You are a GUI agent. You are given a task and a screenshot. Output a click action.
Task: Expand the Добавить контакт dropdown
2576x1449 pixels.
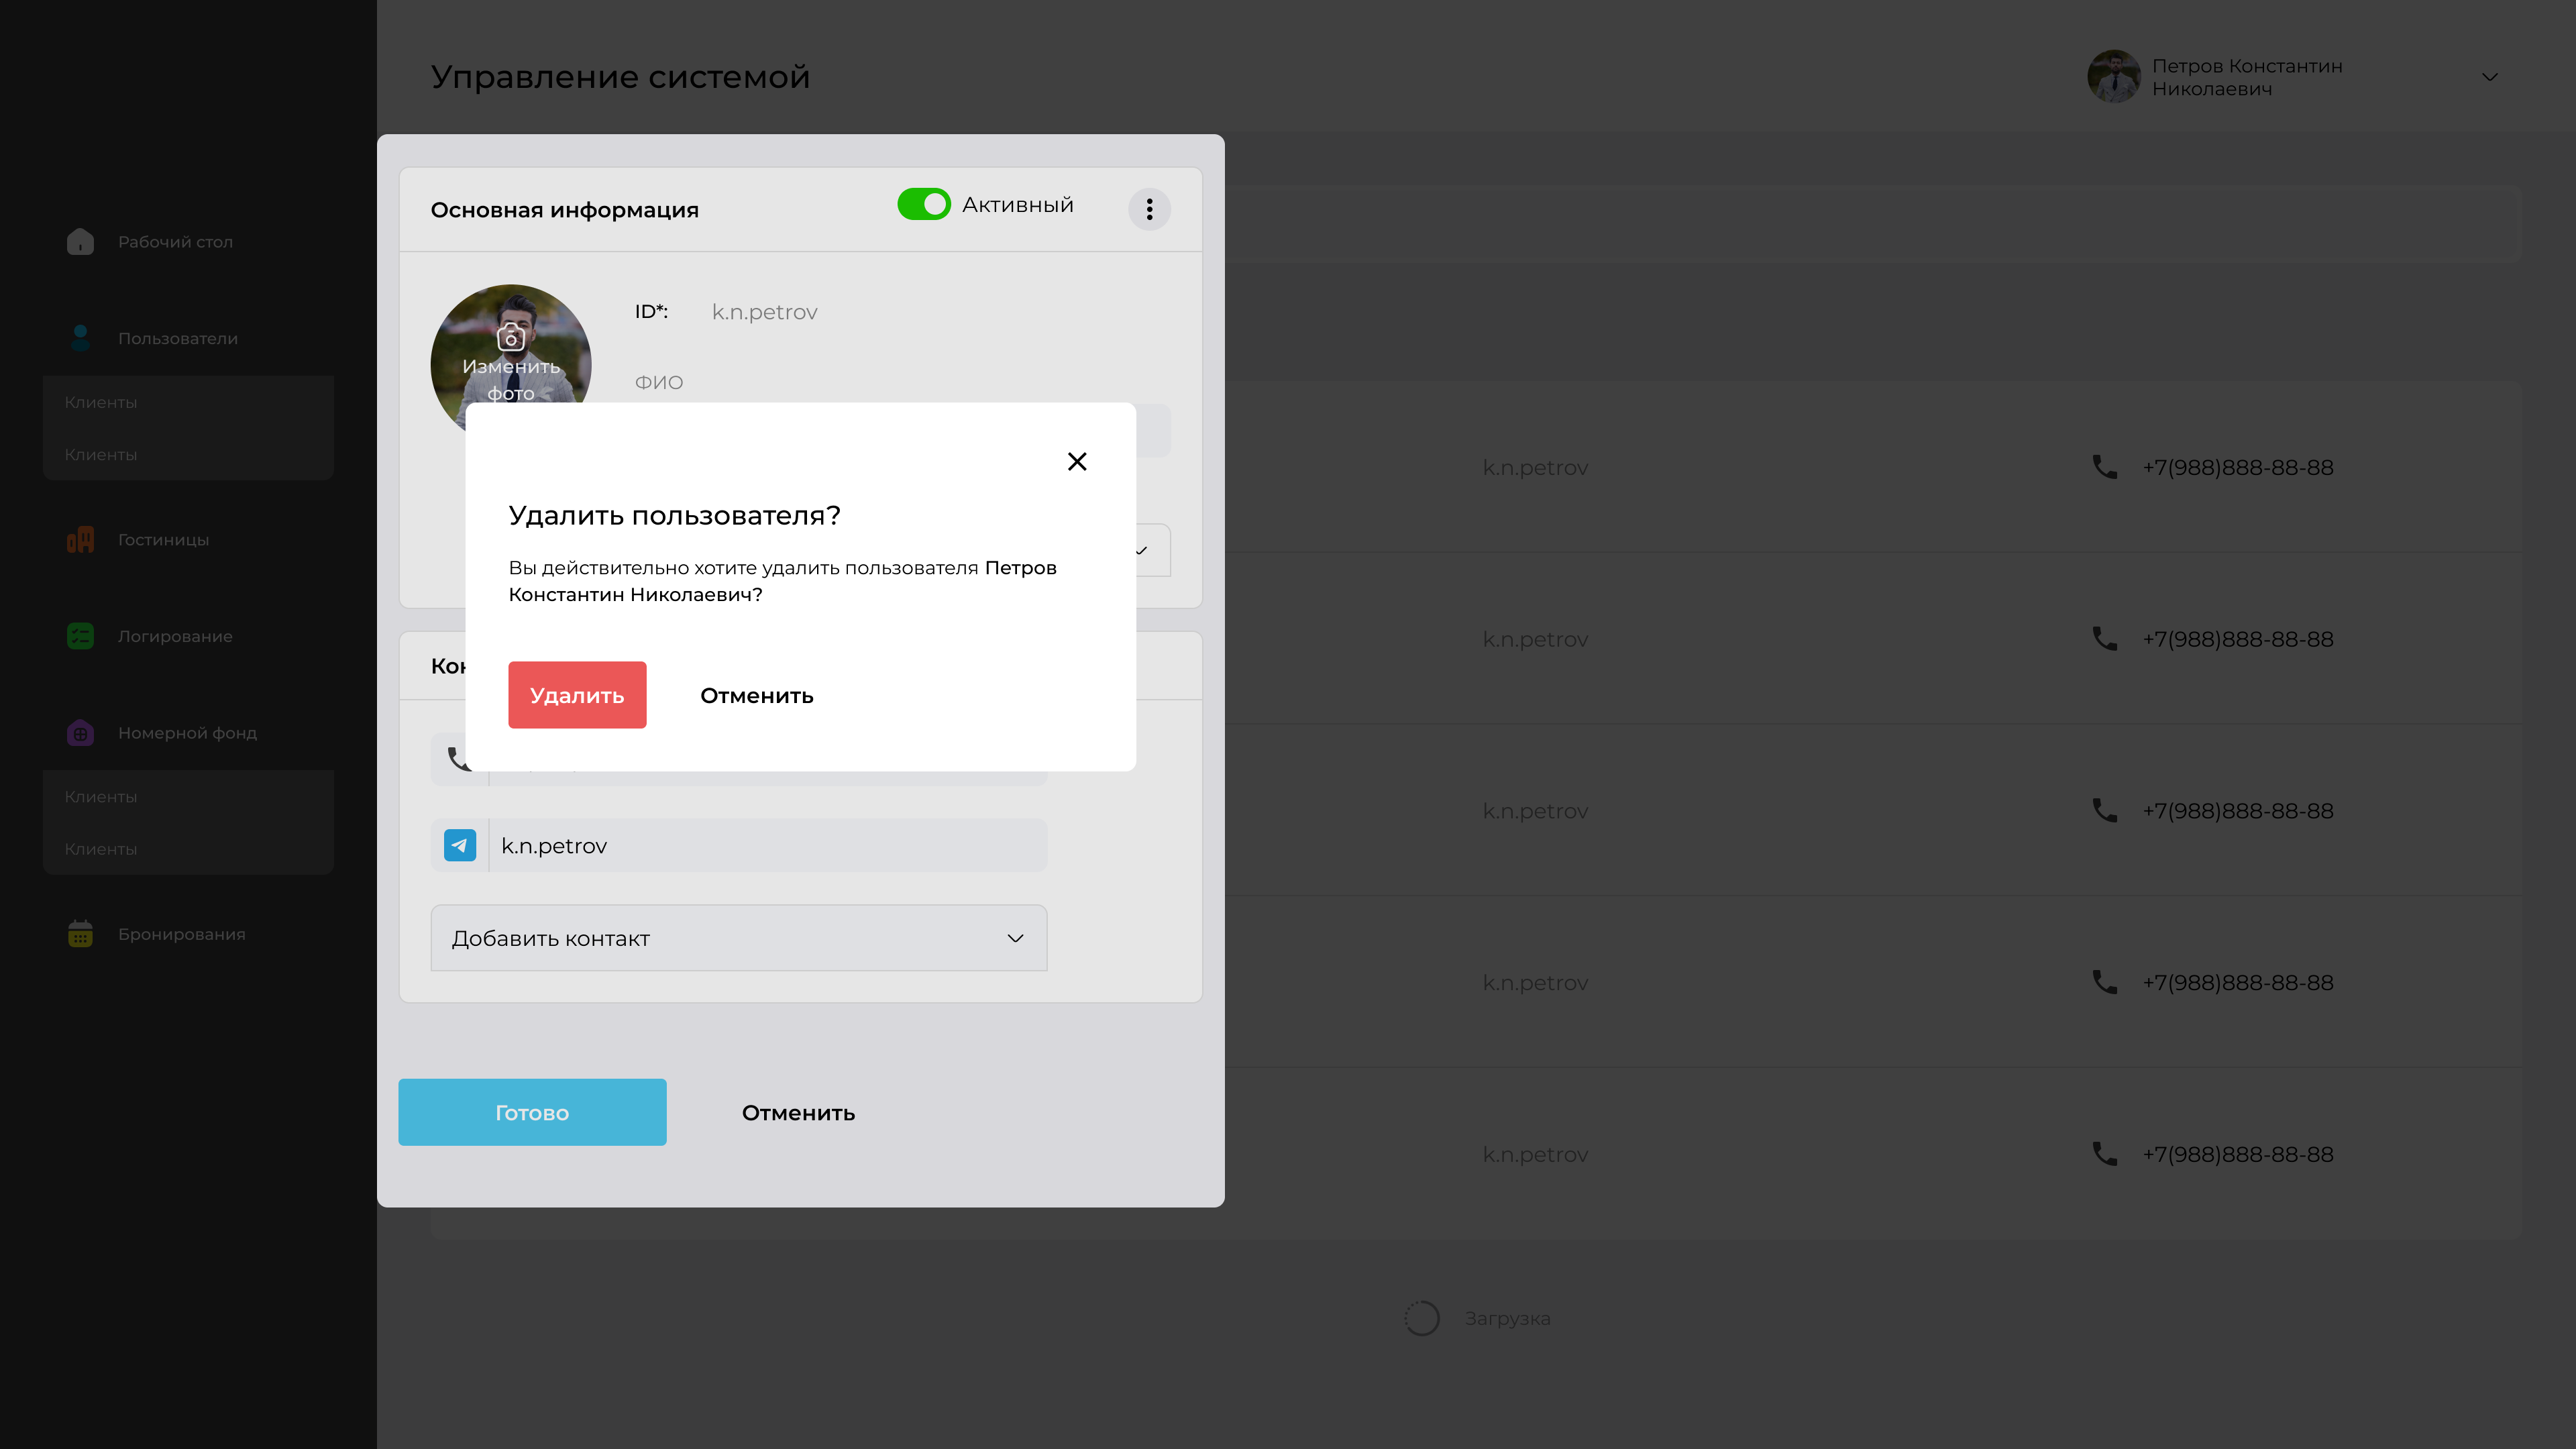coord(739,938)
